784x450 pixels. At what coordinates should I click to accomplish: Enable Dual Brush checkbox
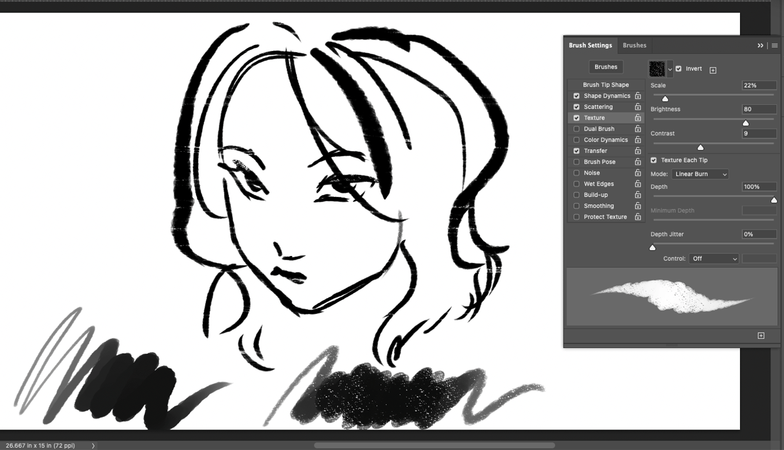(576, 129)
